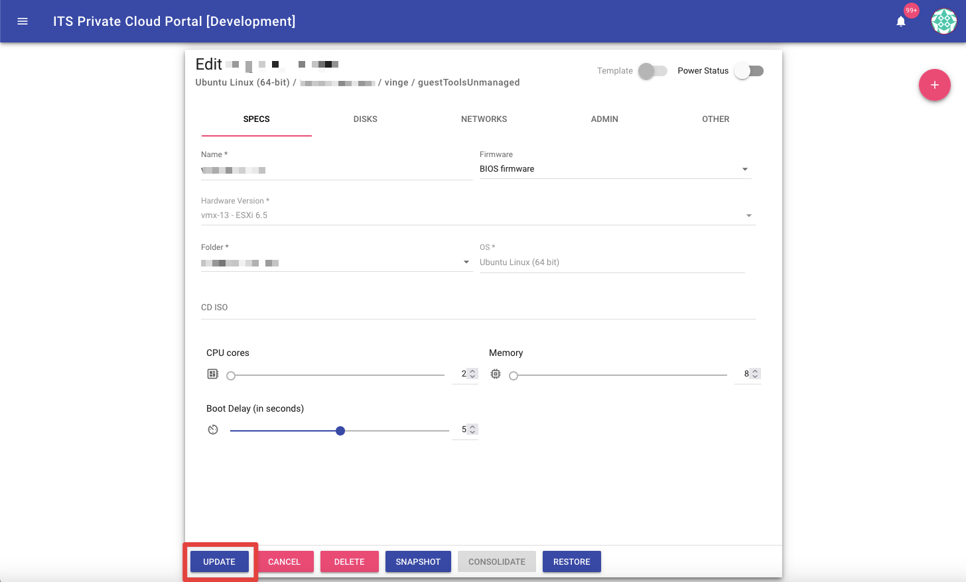966x582 pixels.
Task: Switch to the Disks tab
Action: click(365, 119)
